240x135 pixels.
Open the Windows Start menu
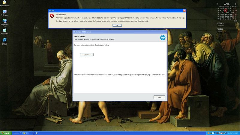5,133
